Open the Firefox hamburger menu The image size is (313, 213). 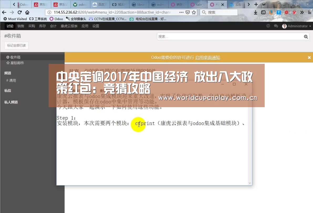(x=309, y=12)
